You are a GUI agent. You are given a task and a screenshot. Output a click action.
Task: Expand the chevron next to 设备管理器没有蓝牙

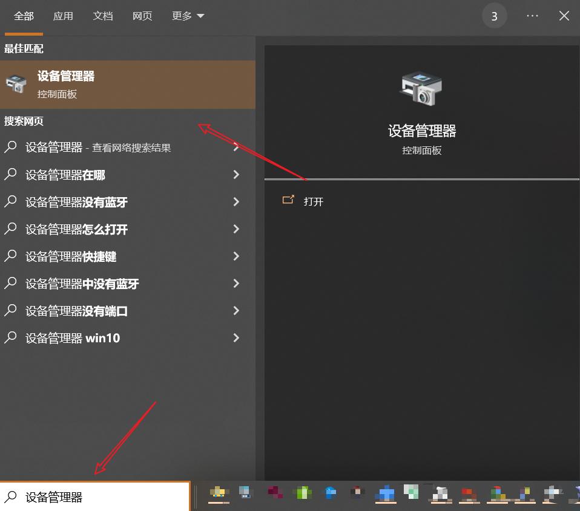click(236, 202)
